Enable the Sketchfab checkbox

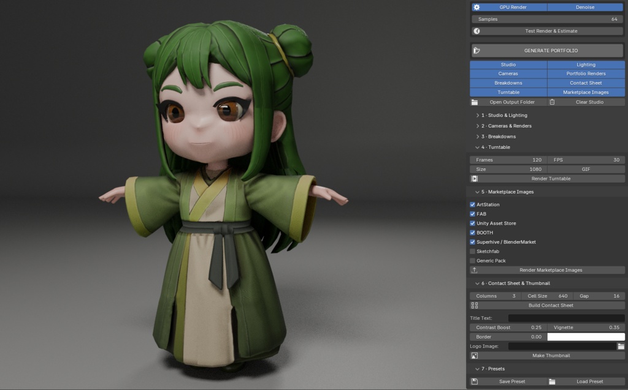[473, 251]
